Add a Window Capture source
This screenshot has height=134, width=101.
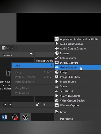pos(78,105)
